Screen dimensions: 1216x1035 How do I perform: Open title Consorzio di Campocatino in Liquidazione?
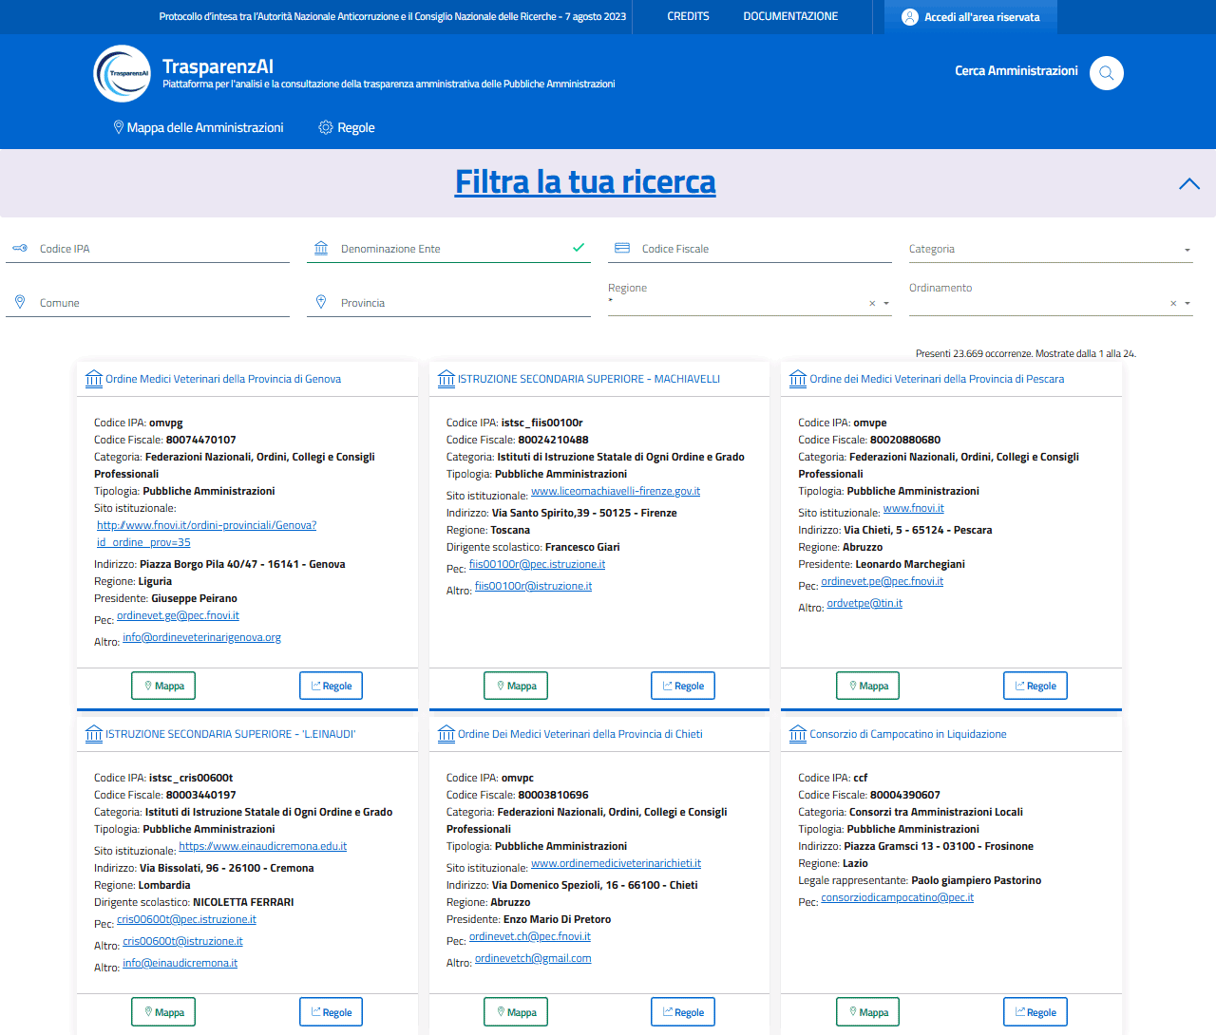point(907,734)
